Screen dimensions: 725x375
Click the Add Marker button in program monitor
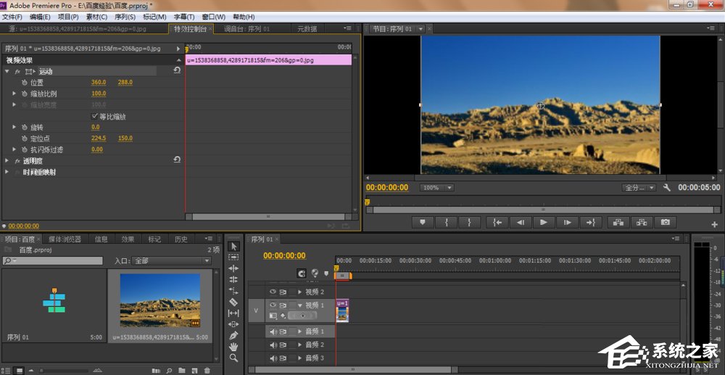(423, 223)
